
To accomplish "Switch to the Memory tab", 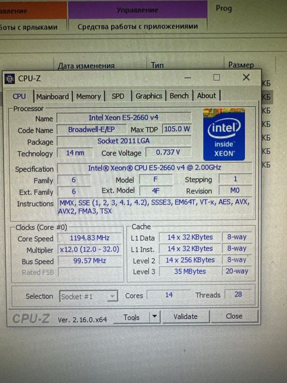I will pyautogui.click(x=89, y=96).
